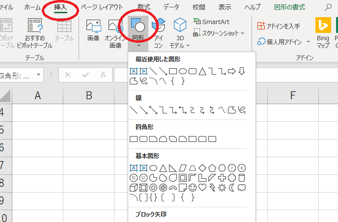
Task: Insert a picture with 画像 button
Action: click(x=93, y=30)
